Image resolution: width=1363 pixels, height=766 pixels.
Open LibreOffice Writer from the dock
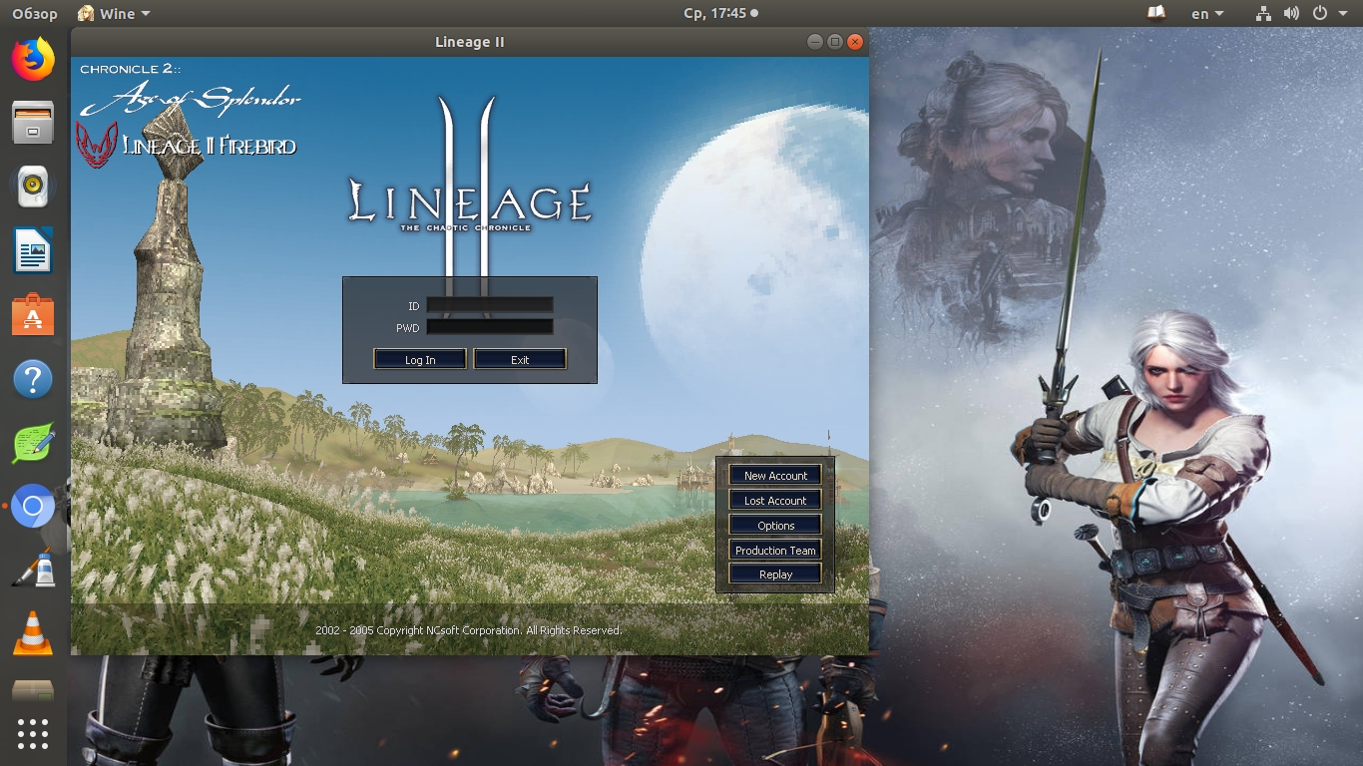(33, 250)
